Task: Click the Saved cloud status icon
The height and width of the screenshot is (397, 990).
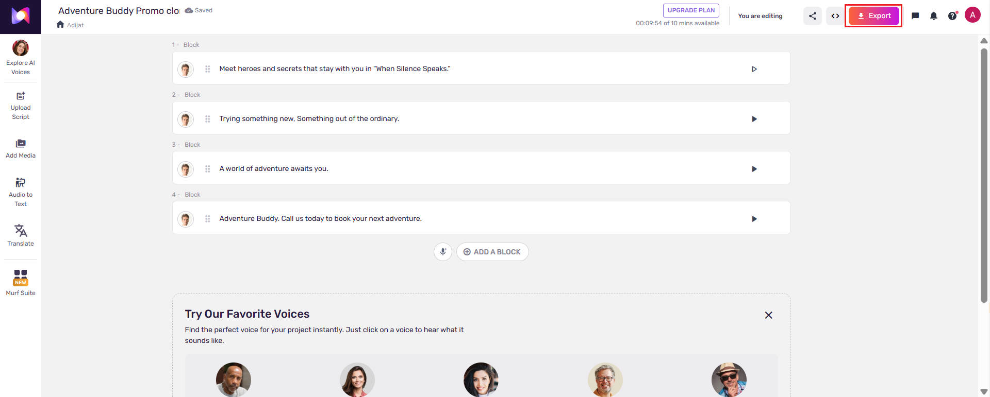Action: pos(189,10)
